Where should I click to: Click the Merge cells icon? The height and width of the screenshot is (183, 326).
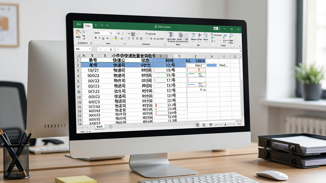coord(147,38)
